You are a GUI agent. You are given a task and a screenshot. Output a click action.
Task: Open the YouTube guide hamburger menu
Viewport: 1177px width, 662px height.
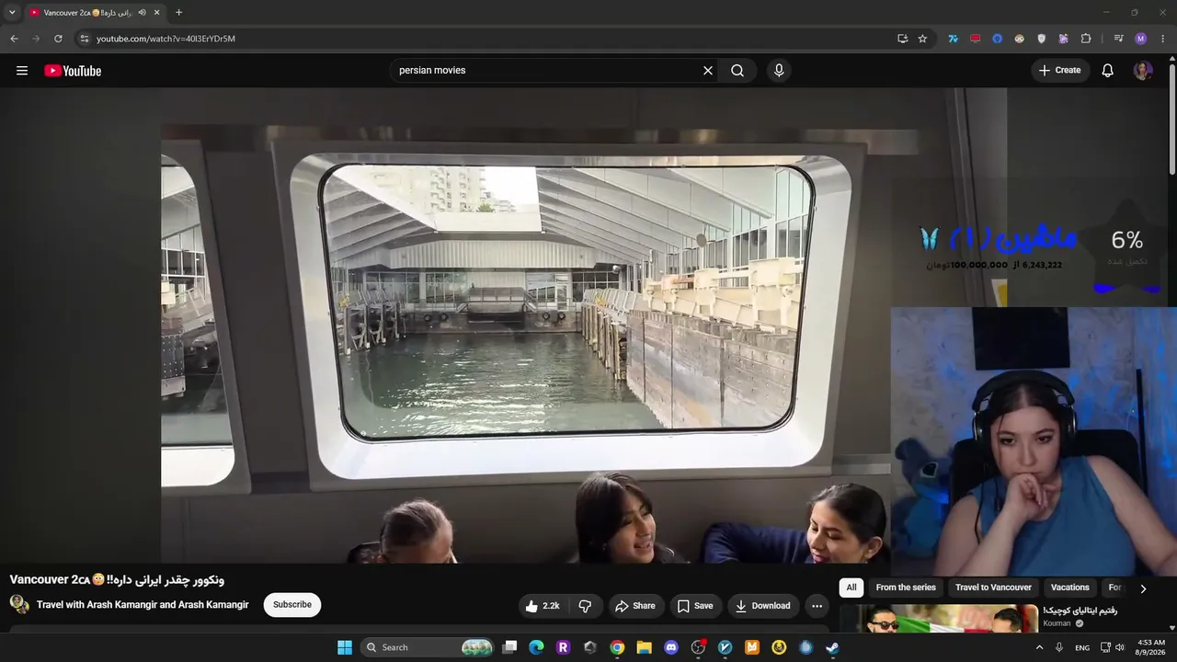(22, 71)
